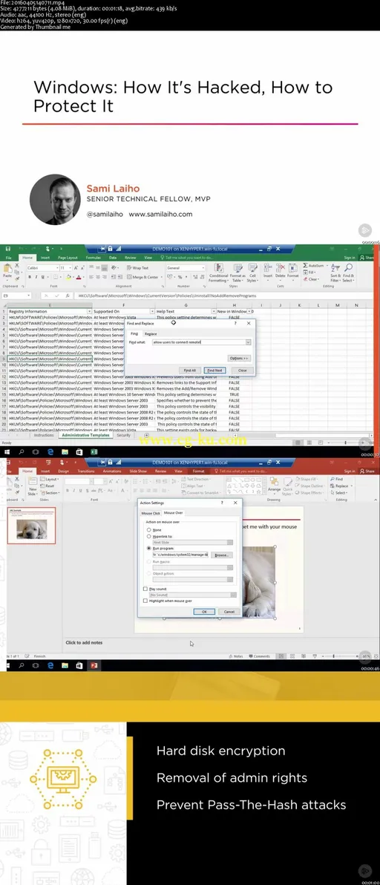
Task: Open Cell Styles gallery in Excel
Action: (x=252, y=272)
